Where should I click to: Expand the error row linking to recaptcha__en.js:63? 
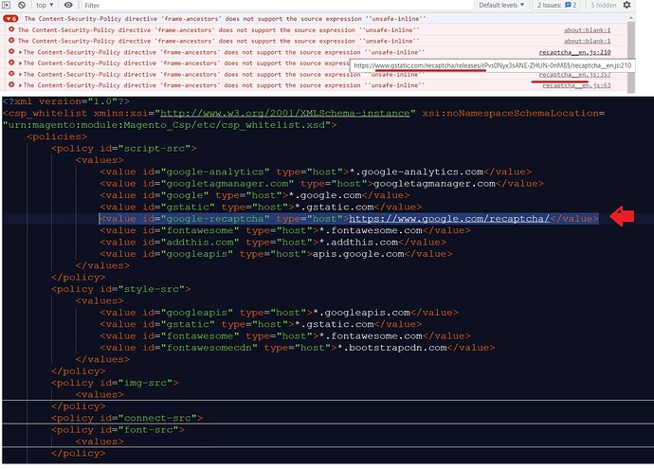click(x=21, y=85)
